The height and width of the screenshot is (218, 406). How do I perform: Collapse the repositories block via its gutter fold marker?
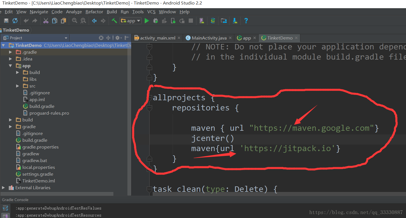[150, 108]
